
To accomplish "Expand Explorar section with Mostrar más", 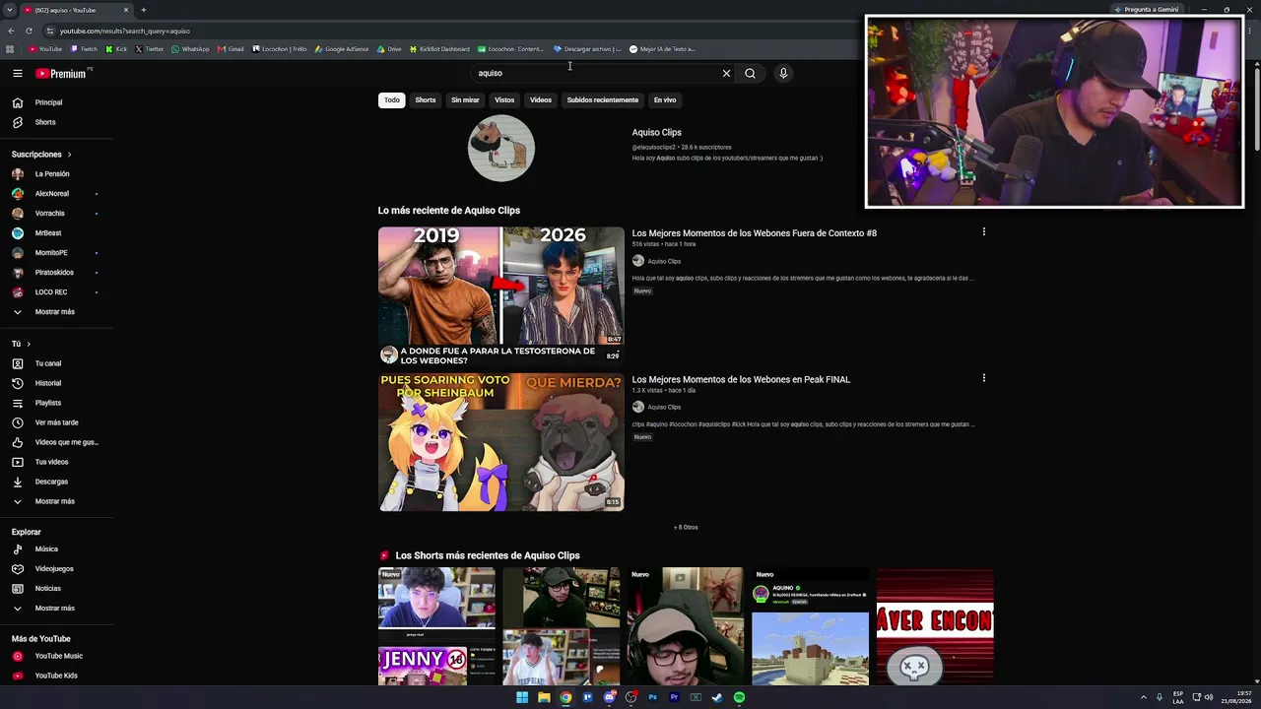I will pyautogui.click(x=54, y=608).
